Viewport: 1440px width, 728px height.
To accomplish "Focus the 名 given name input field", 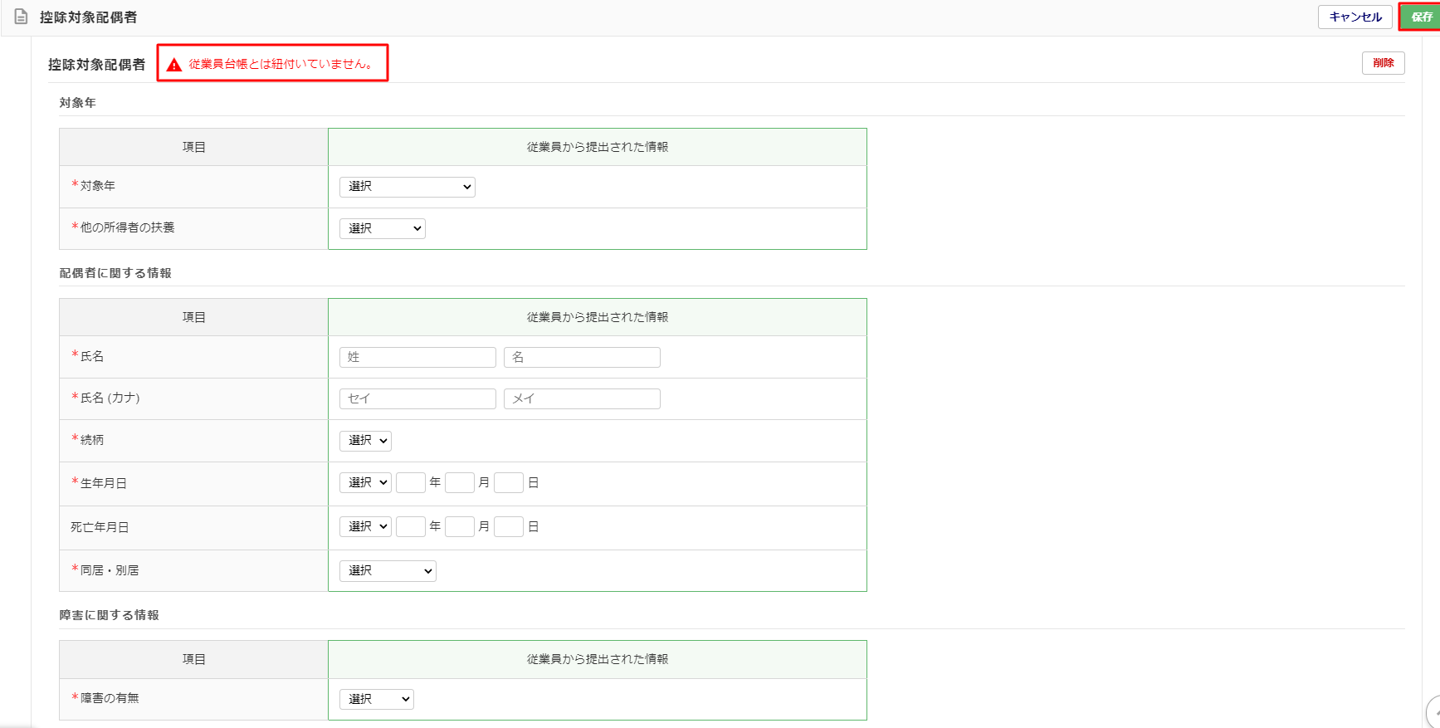I will point(582,357).
